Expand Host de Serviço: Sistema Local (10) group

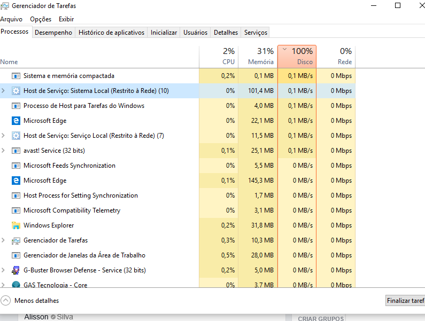coord(3,91)
